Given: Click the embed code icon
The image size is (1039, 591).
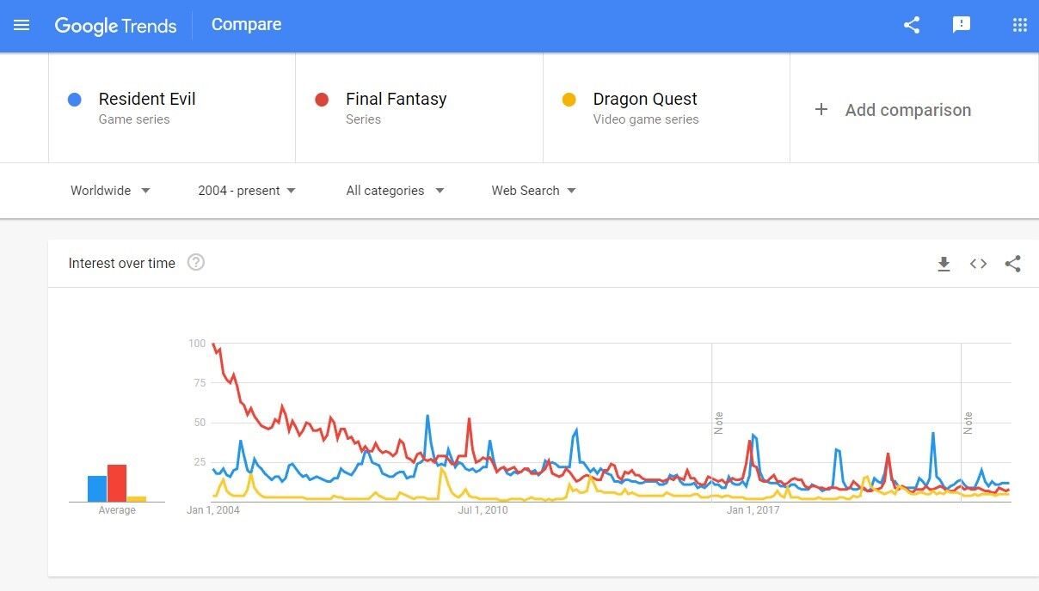Looking at the screenshot, I should point(978,264).
